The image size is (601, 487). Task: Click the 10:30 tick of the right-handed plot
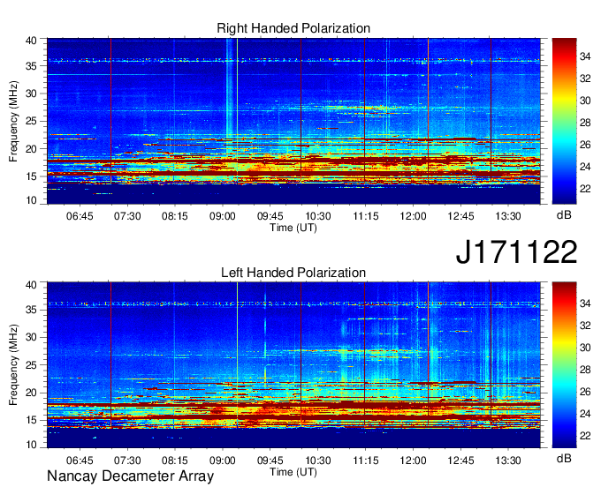[318, 216]
